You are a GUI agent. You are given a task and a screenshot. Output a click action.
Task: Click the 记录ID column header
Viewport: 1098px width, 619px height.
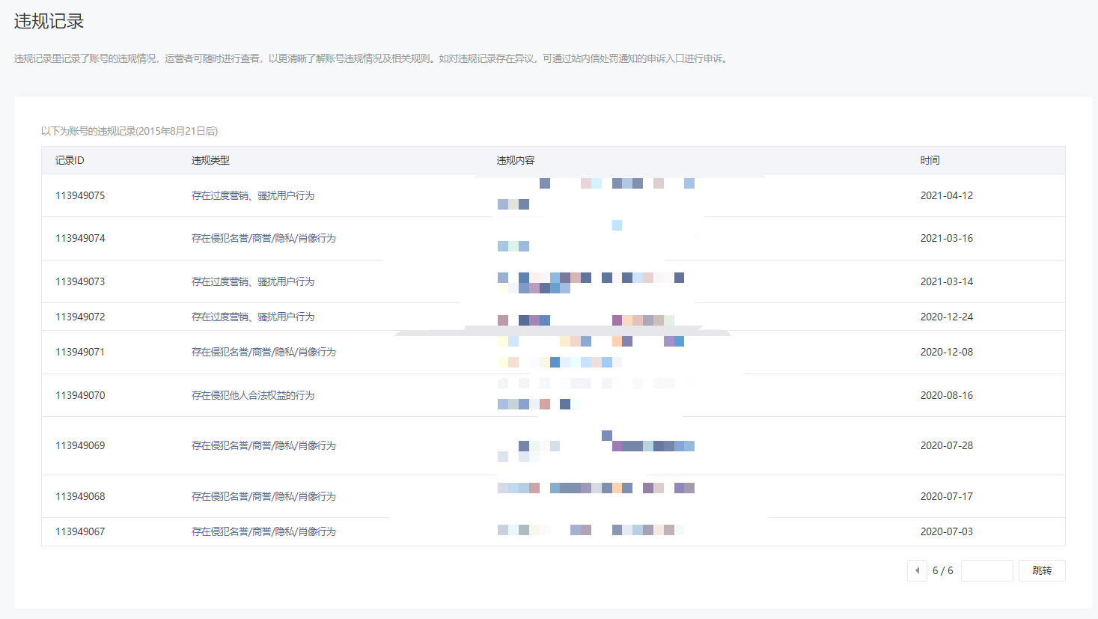tap(70, 160)
